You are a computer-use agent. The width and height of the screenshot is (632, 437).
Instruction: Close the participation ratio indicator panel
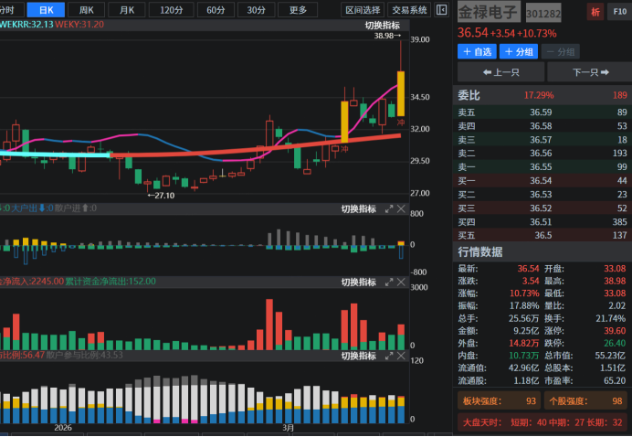[403, 356]
